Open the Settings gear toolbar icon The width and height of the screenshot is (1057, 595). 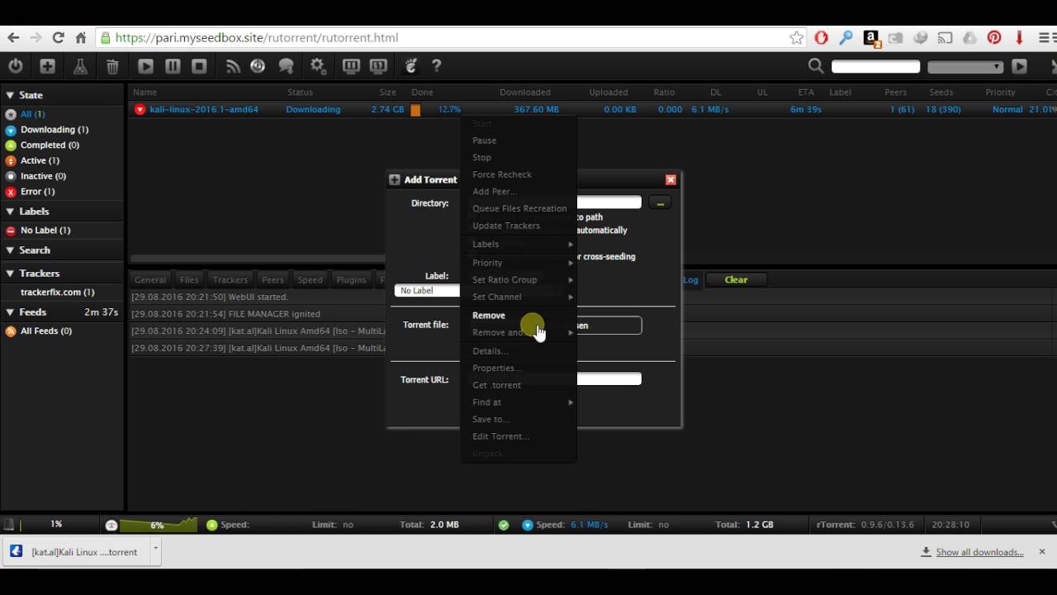point(318,66)
